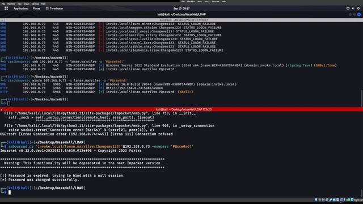
Task: Open VirtualBox Help menu at far left
Action: 43,4
